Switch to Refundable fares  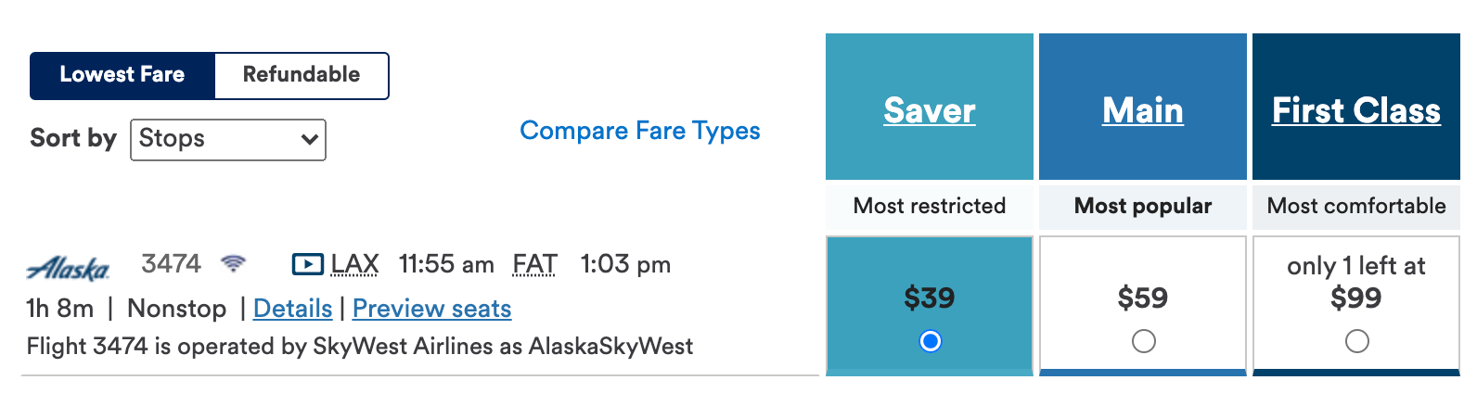[302, 75]
